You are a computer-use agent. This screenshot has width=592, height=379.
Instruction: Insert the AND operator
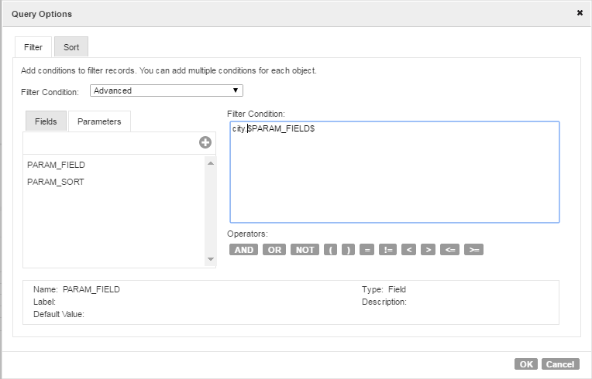(x=243, y=250)
